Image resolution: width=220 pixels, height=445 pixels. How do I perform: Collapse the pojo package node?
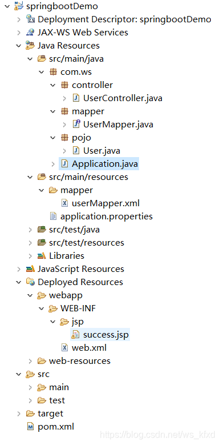click(52, 137)
